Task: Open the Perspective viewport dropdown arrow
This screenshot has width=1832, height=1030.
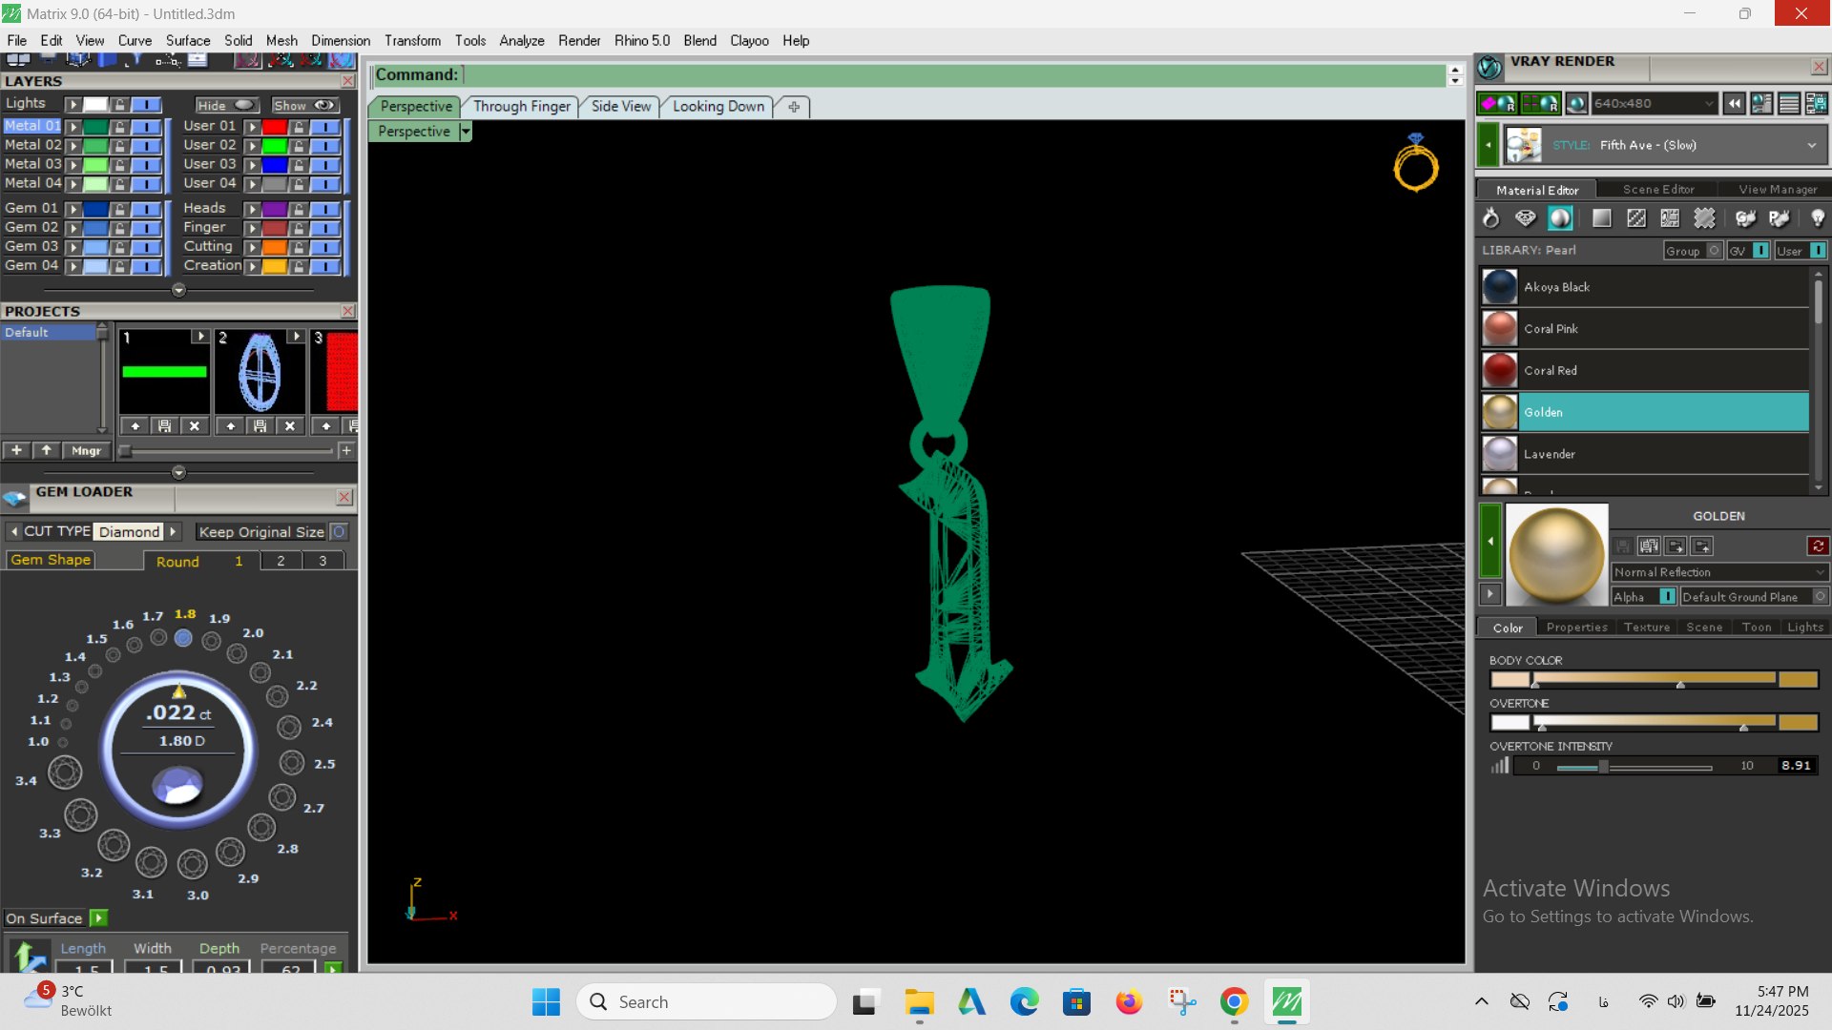Action: coord(466,132)
